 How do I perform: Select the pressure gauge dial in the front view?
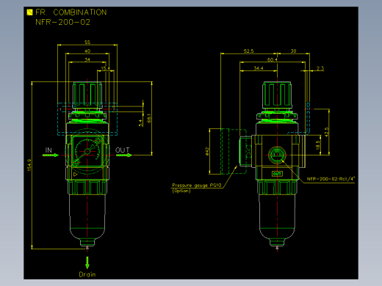point(87,152)
